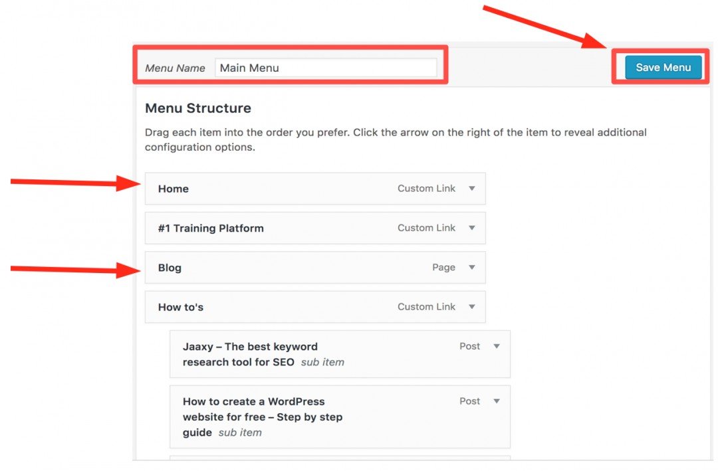Viewport: 718px width, 471px height.
Task: Select the How to's menu item
Action: (x=181, y=307)
